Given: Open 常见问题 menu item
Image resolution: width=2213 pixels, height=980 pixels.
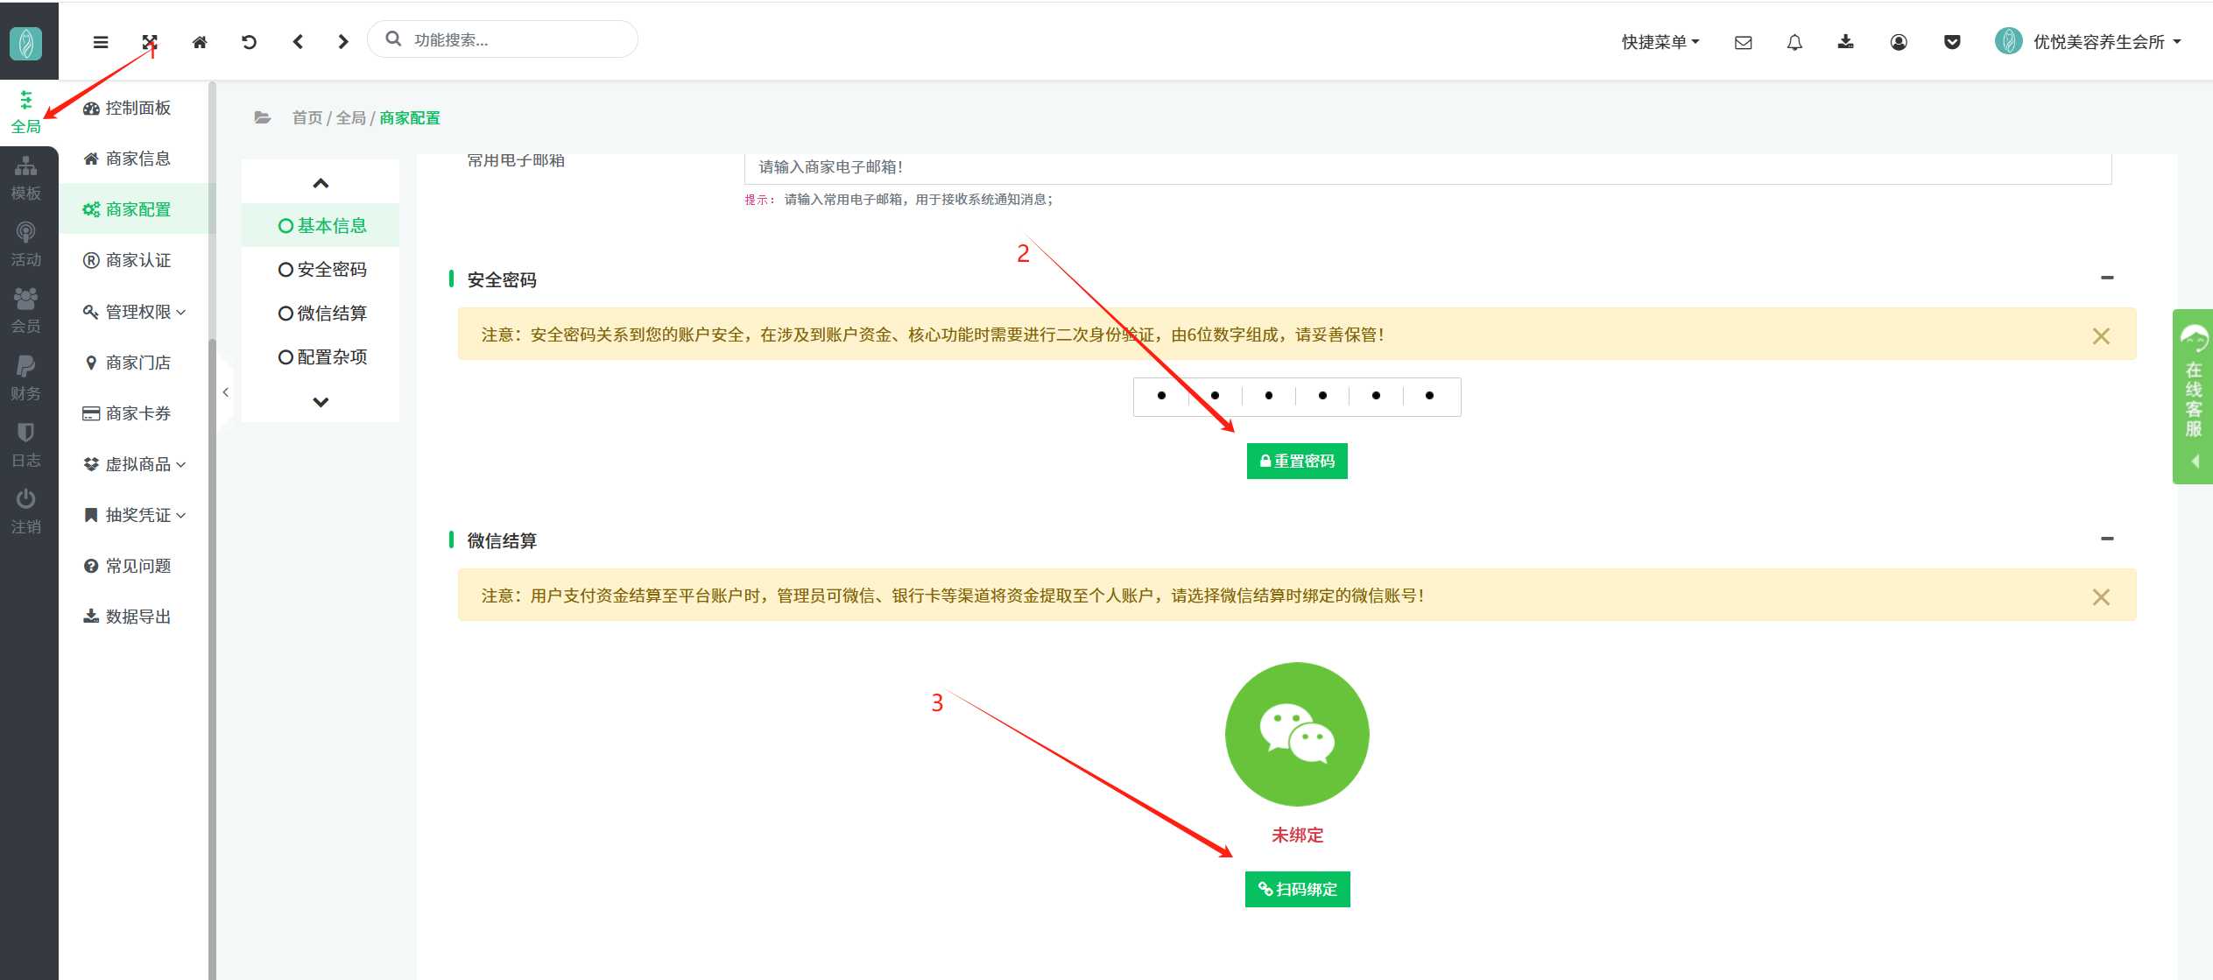Looking at the screenshot, I should tap(134, 566).
